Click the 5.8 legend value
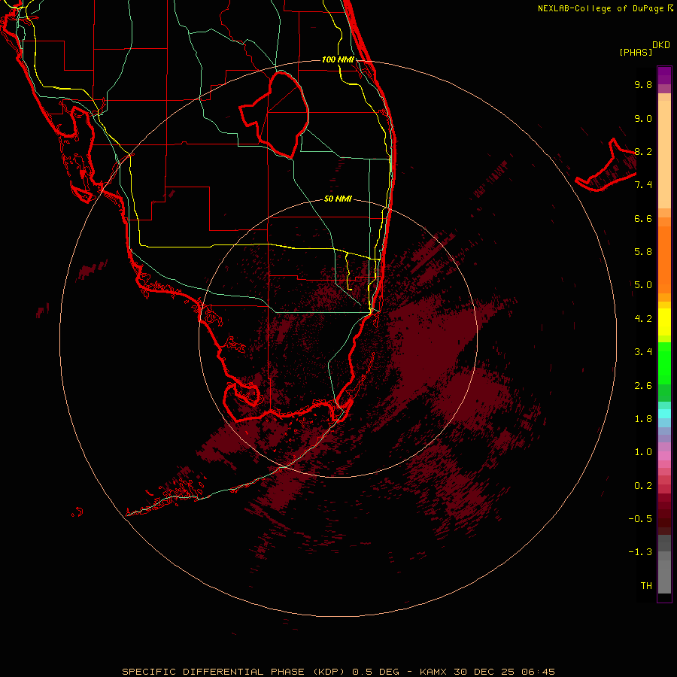 643,252
